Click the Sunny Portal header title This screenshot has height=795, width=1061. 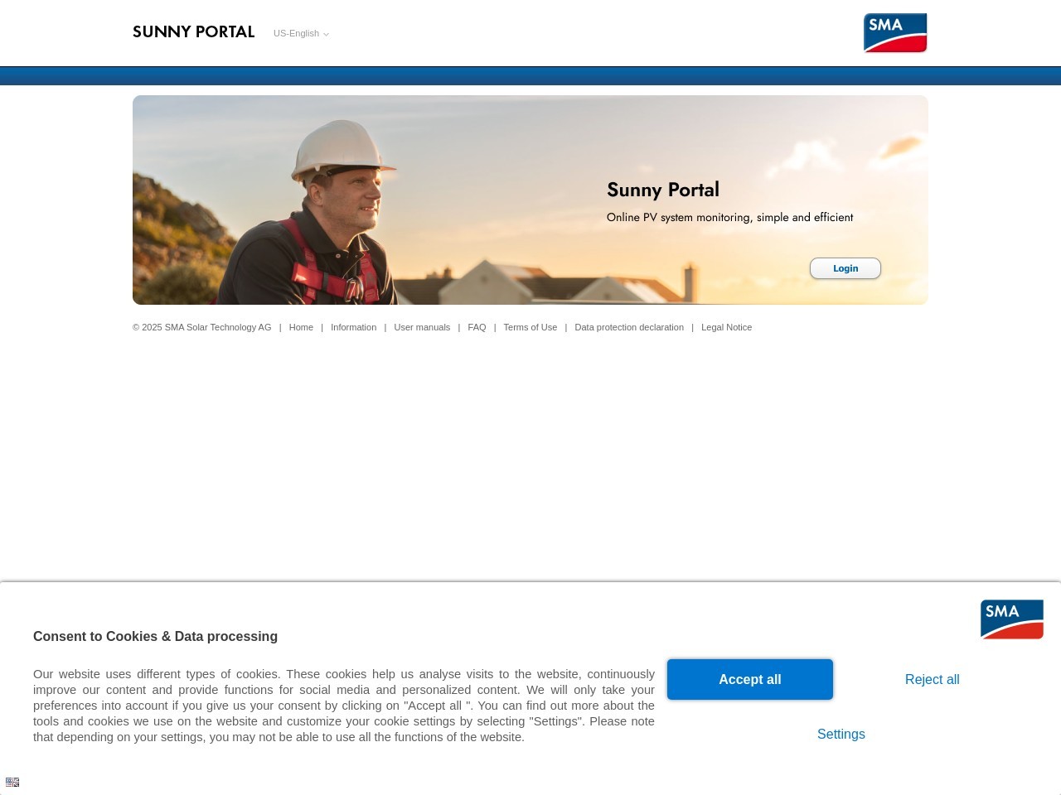tap(193, 31)
